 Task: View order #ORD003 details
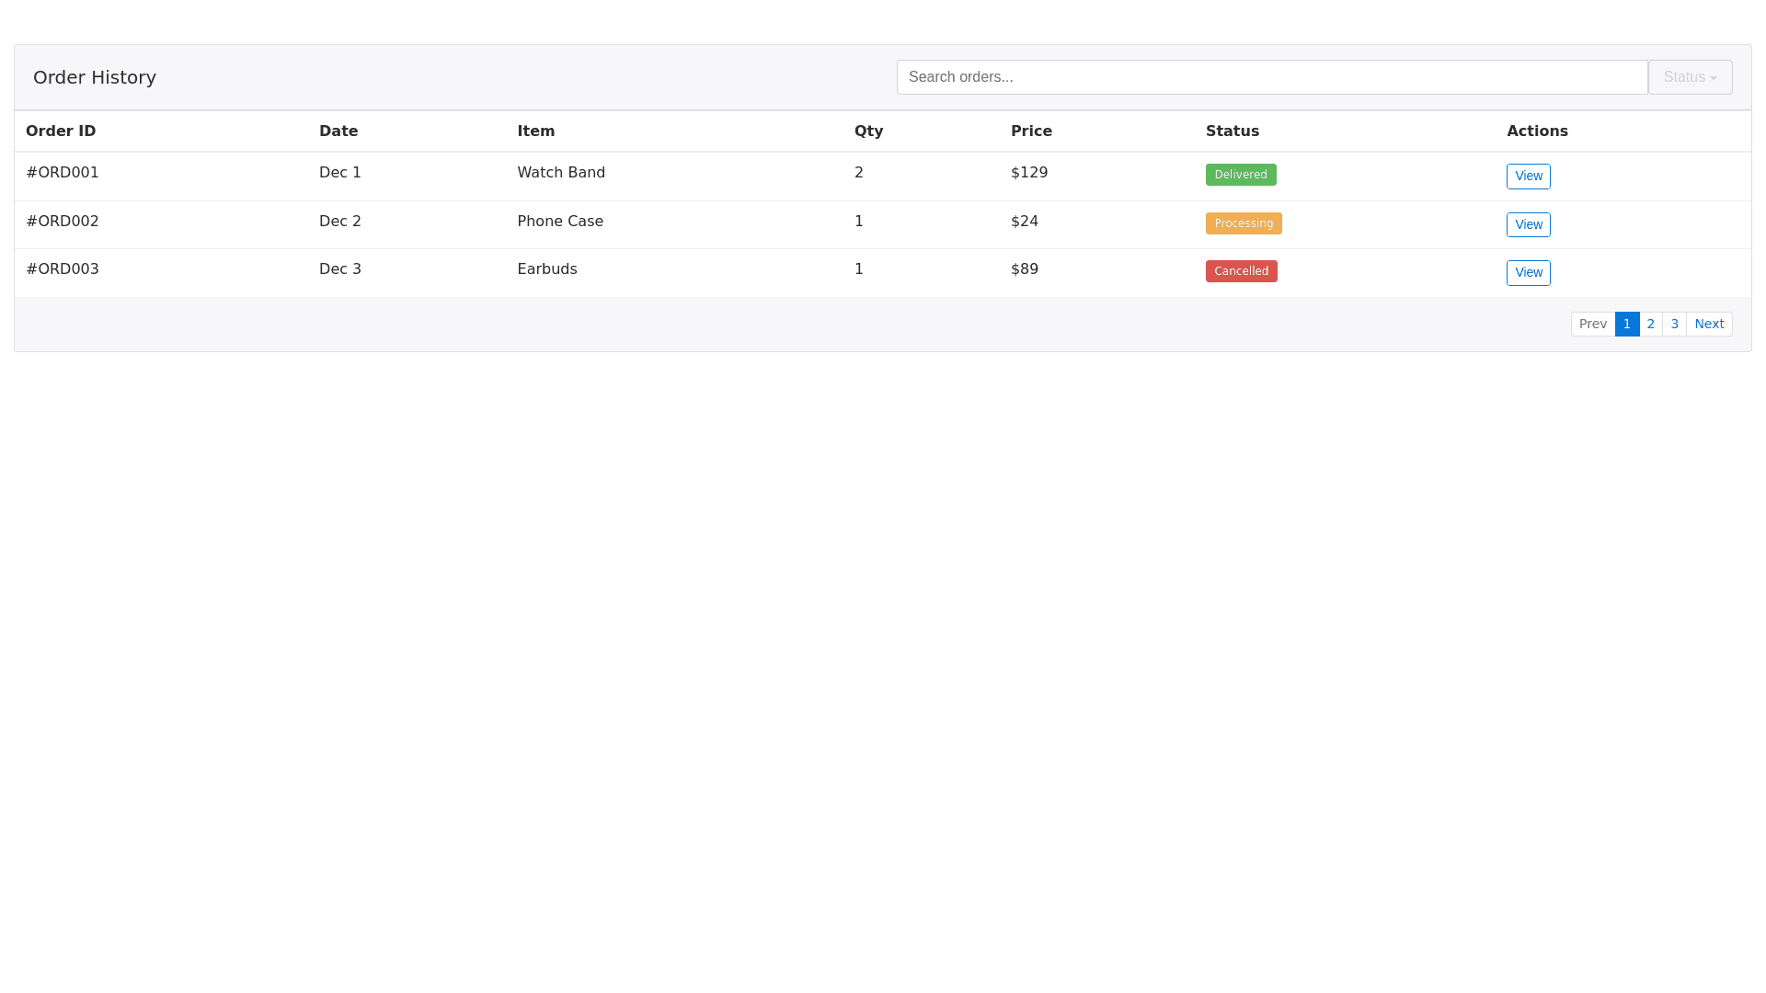click(x=1528, y=273)
